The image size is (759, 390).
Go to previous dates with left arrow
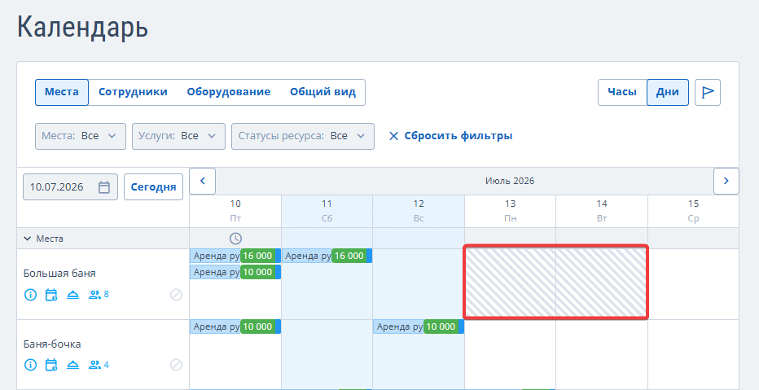[202, 181]
